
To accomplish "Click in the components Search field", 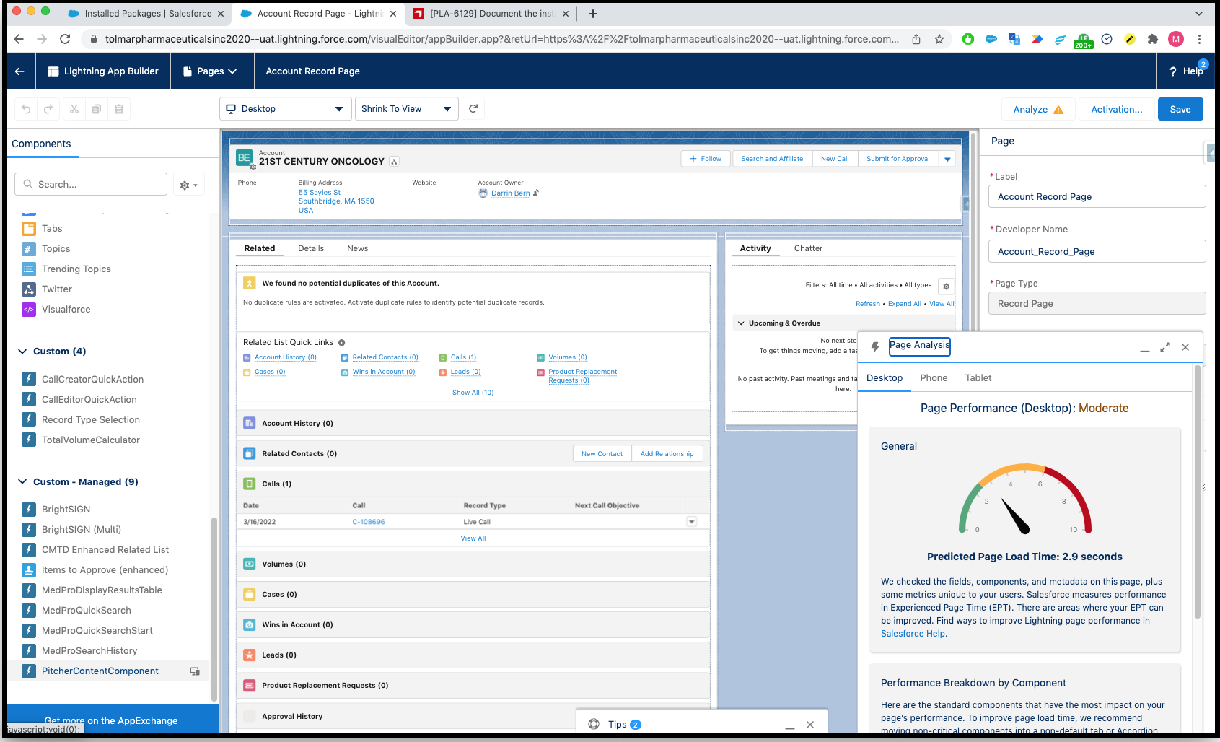I will 92,185.
